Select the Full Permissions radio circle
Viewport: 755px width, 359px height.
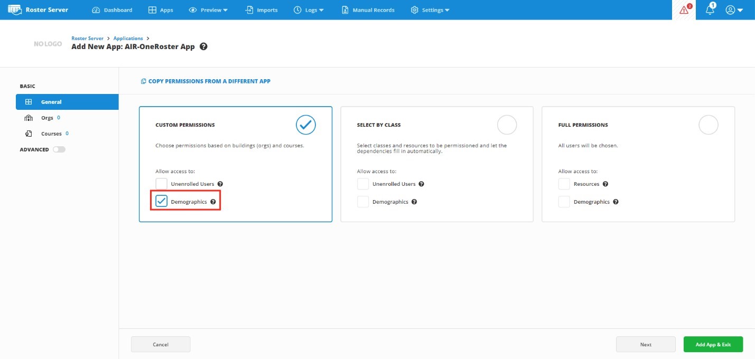[x=708, y=125]
